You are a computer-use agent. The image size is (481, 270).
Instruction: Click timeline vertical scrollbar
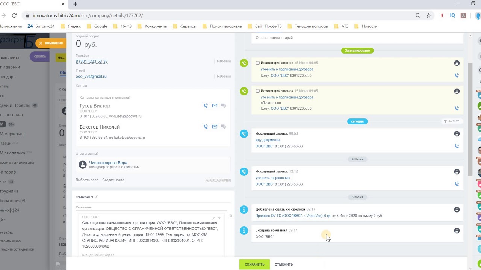470,119
